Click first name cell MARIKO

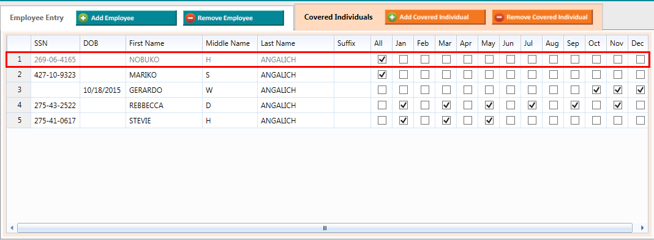pos(164,75)
